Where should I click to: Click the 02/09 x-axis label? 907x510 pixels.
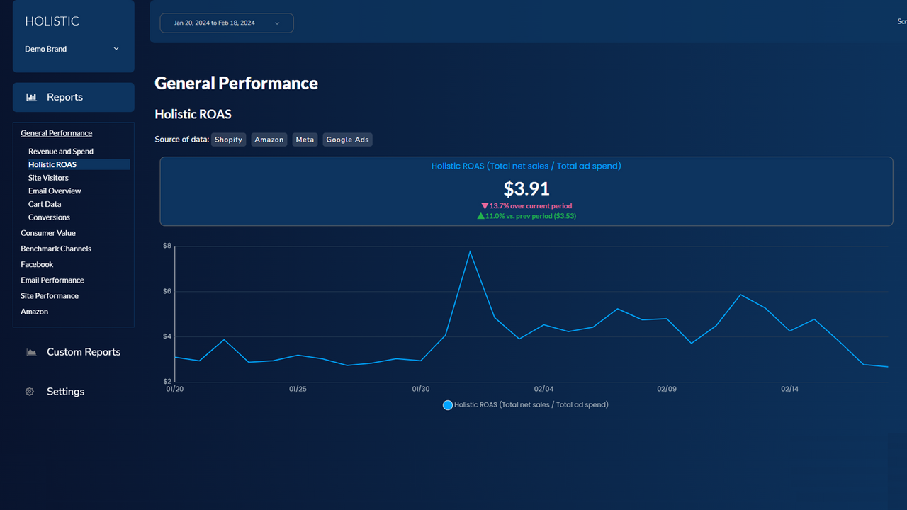pos(667,389)
